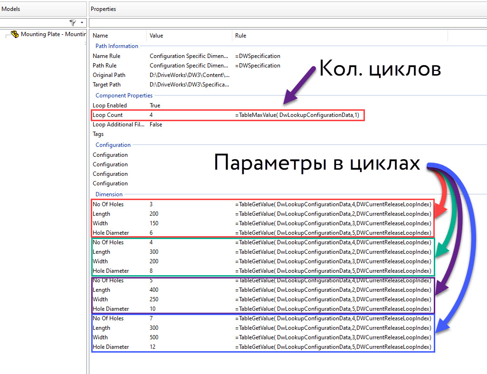Click the TableGetValue rule of Hole Diameter 12 row
The width and height of the screenshot is (487, 374).
(x=333, y=347)
